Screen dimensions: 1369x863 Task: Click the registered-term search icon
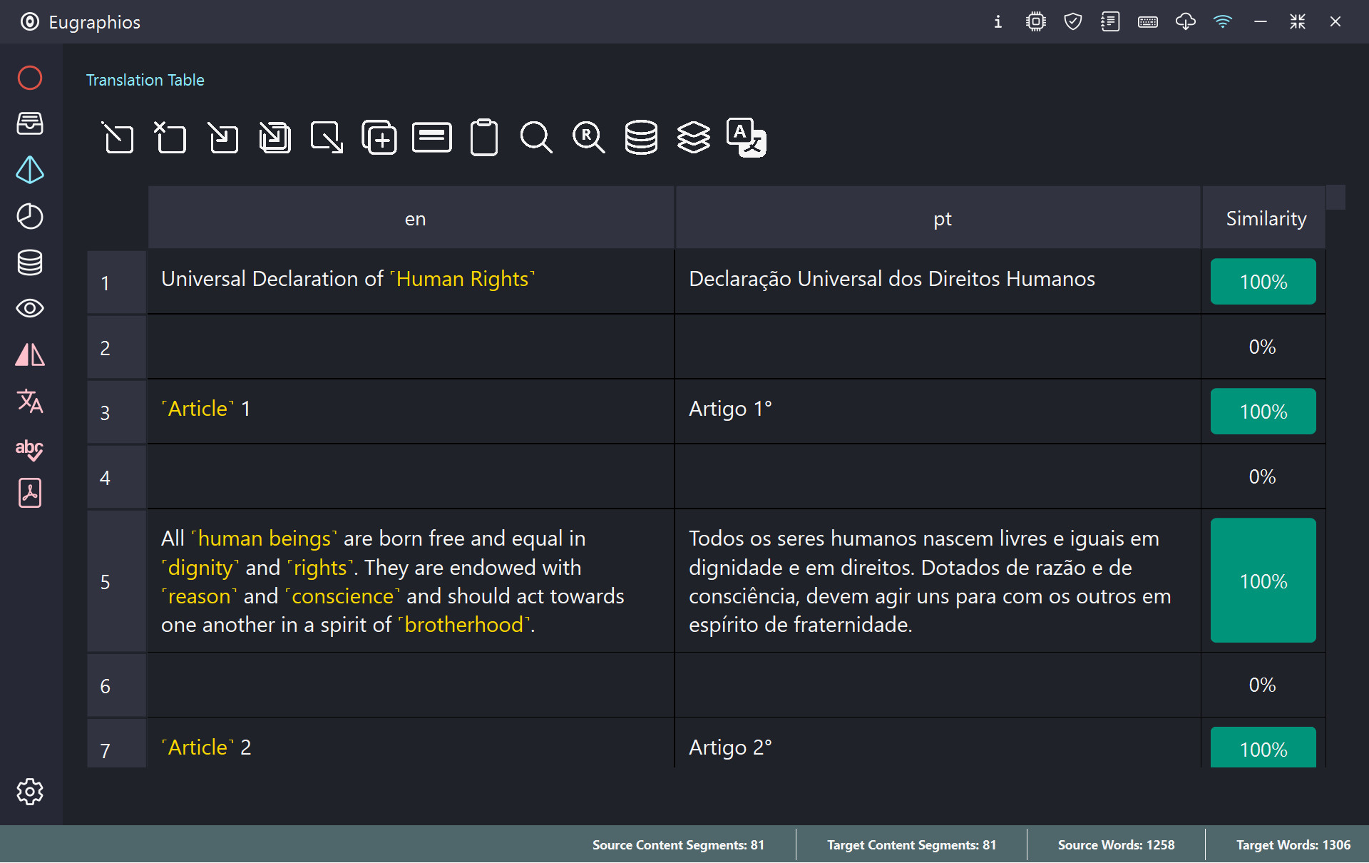click(x=588, y=137)
